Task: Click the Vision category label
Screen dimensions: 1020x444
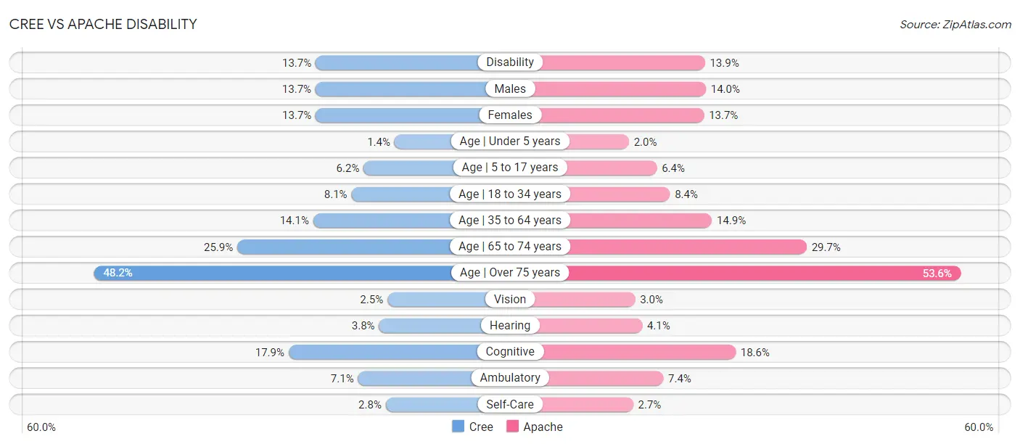Action: tap(510, 300)
